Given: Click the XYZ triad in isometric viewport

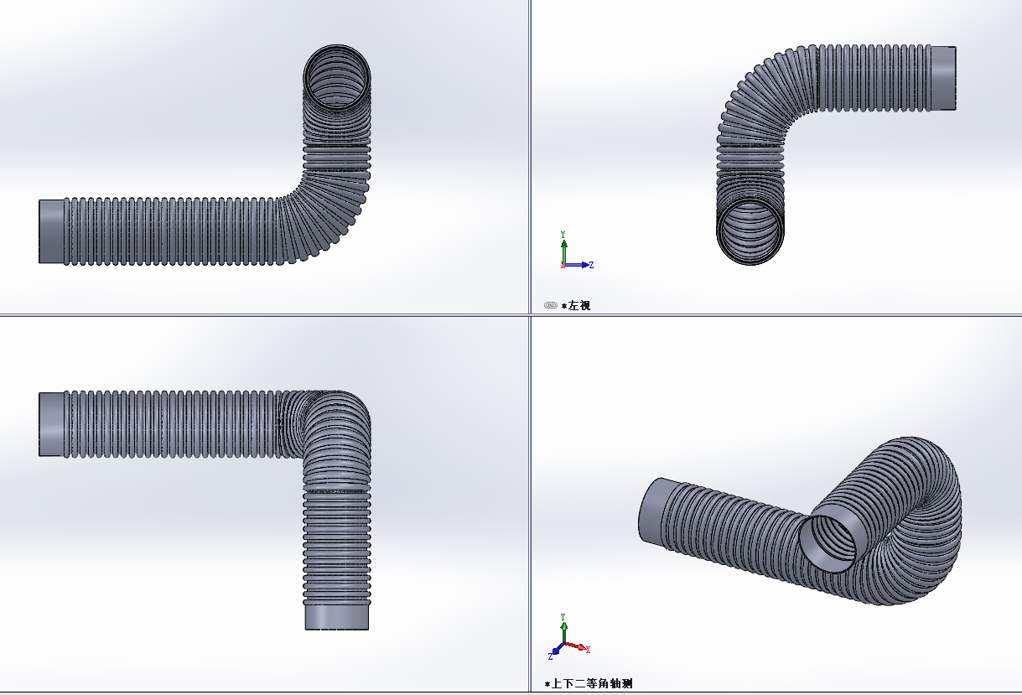Looking at the screenshot, I should pyautogui.click(x=569, y=636).
